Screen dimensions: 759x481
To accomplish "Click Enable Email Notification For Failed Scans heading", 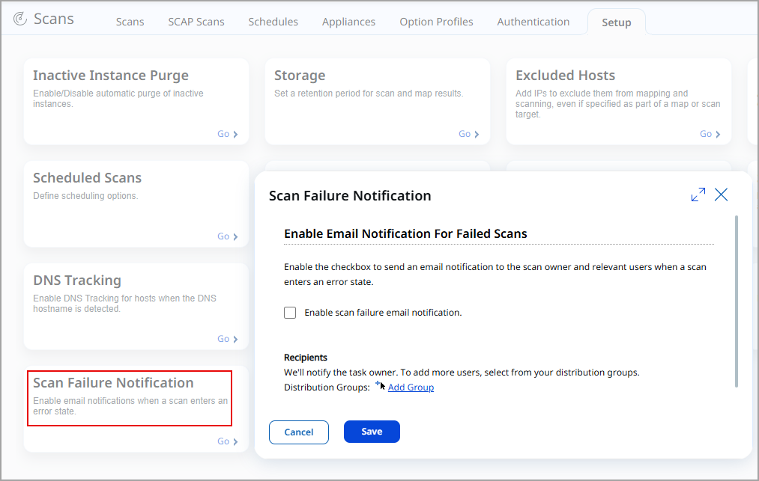I will pyautogui.click(x=405, y=234).
